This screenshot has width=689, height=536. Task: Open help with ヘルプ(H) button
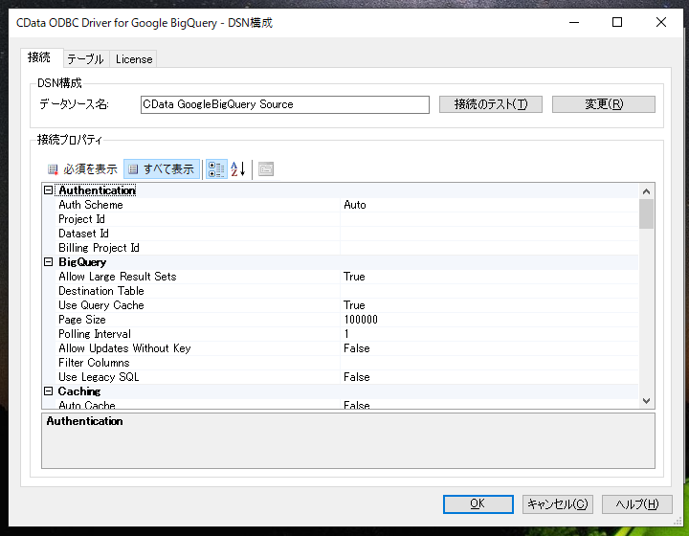click(x=637, y=503)
